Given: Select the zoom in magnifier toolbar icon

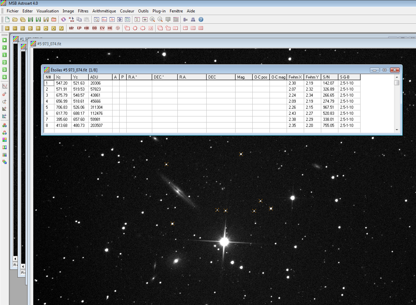Looking at the screenshot, I should (152, 19).
